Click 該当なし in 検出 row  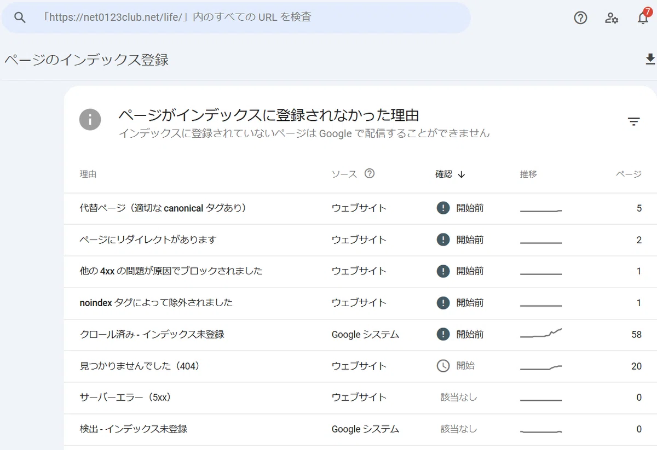click(459, 429)
